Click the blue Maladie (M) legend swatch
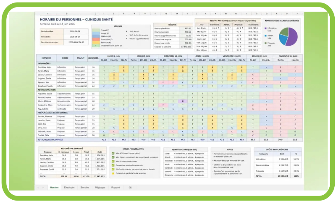 (x=96, y=36)
